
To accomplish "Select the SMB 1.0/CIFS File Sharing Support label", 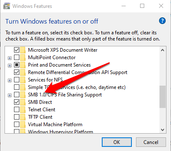I will pos(65,95).
